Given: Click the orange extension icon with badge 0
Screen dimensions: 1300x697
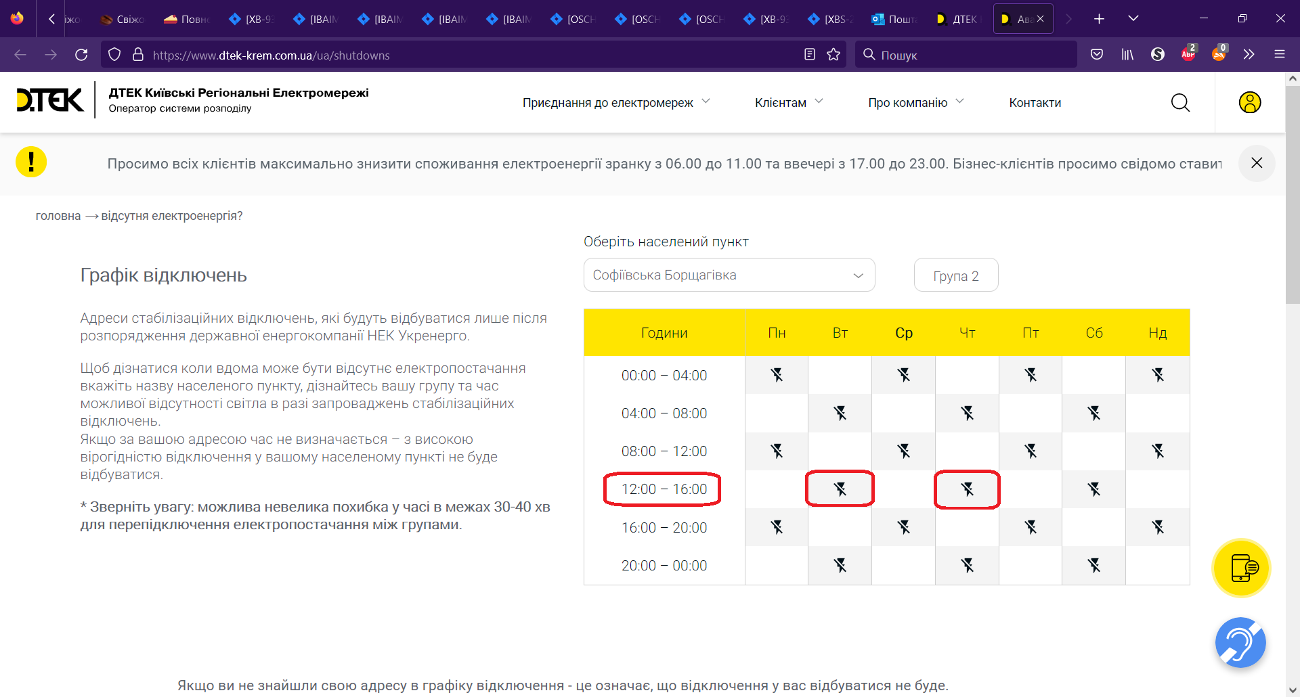Looking at the screenshot, I should click(x=1219, y=53).
